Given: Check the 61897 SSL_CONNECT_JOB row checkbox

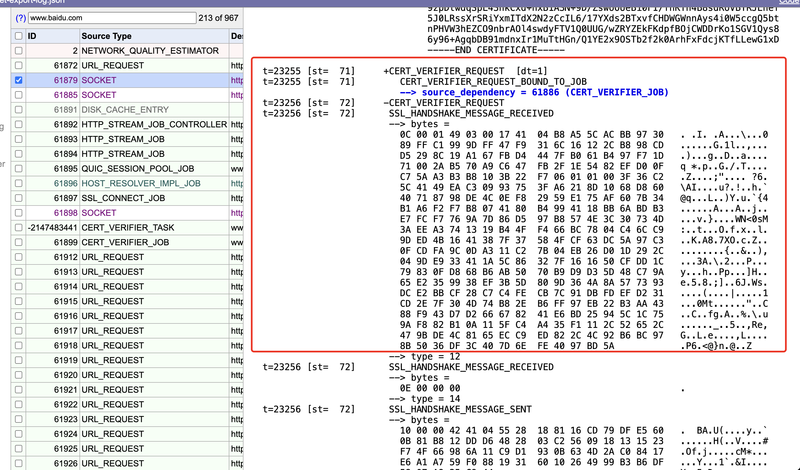Looking at the screenshot, I should coord(19,198).
